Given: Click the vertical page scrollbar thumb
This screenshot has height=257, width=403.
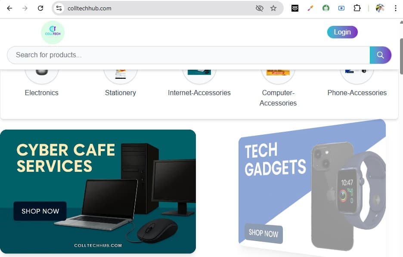Looking at the screenshot, I should pyautogui.click(x=401, y=56).
